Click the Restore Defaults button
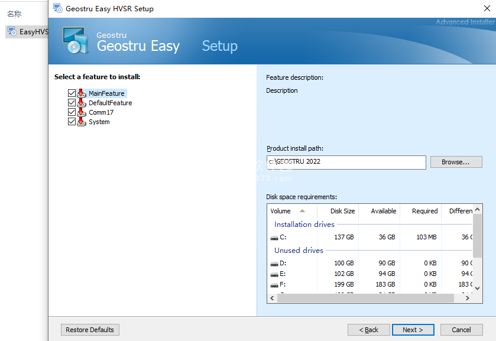The image size is (496, 341). click(x=90, y=330)
